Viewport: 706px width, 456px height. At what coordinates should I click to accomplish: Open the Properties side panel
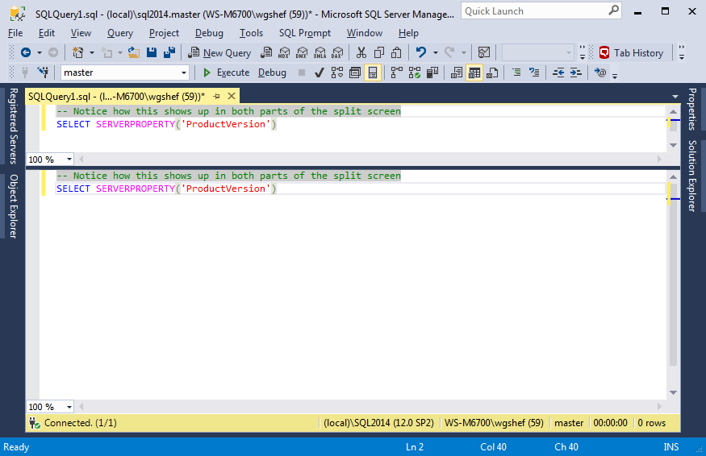click(x=692, y=109)
